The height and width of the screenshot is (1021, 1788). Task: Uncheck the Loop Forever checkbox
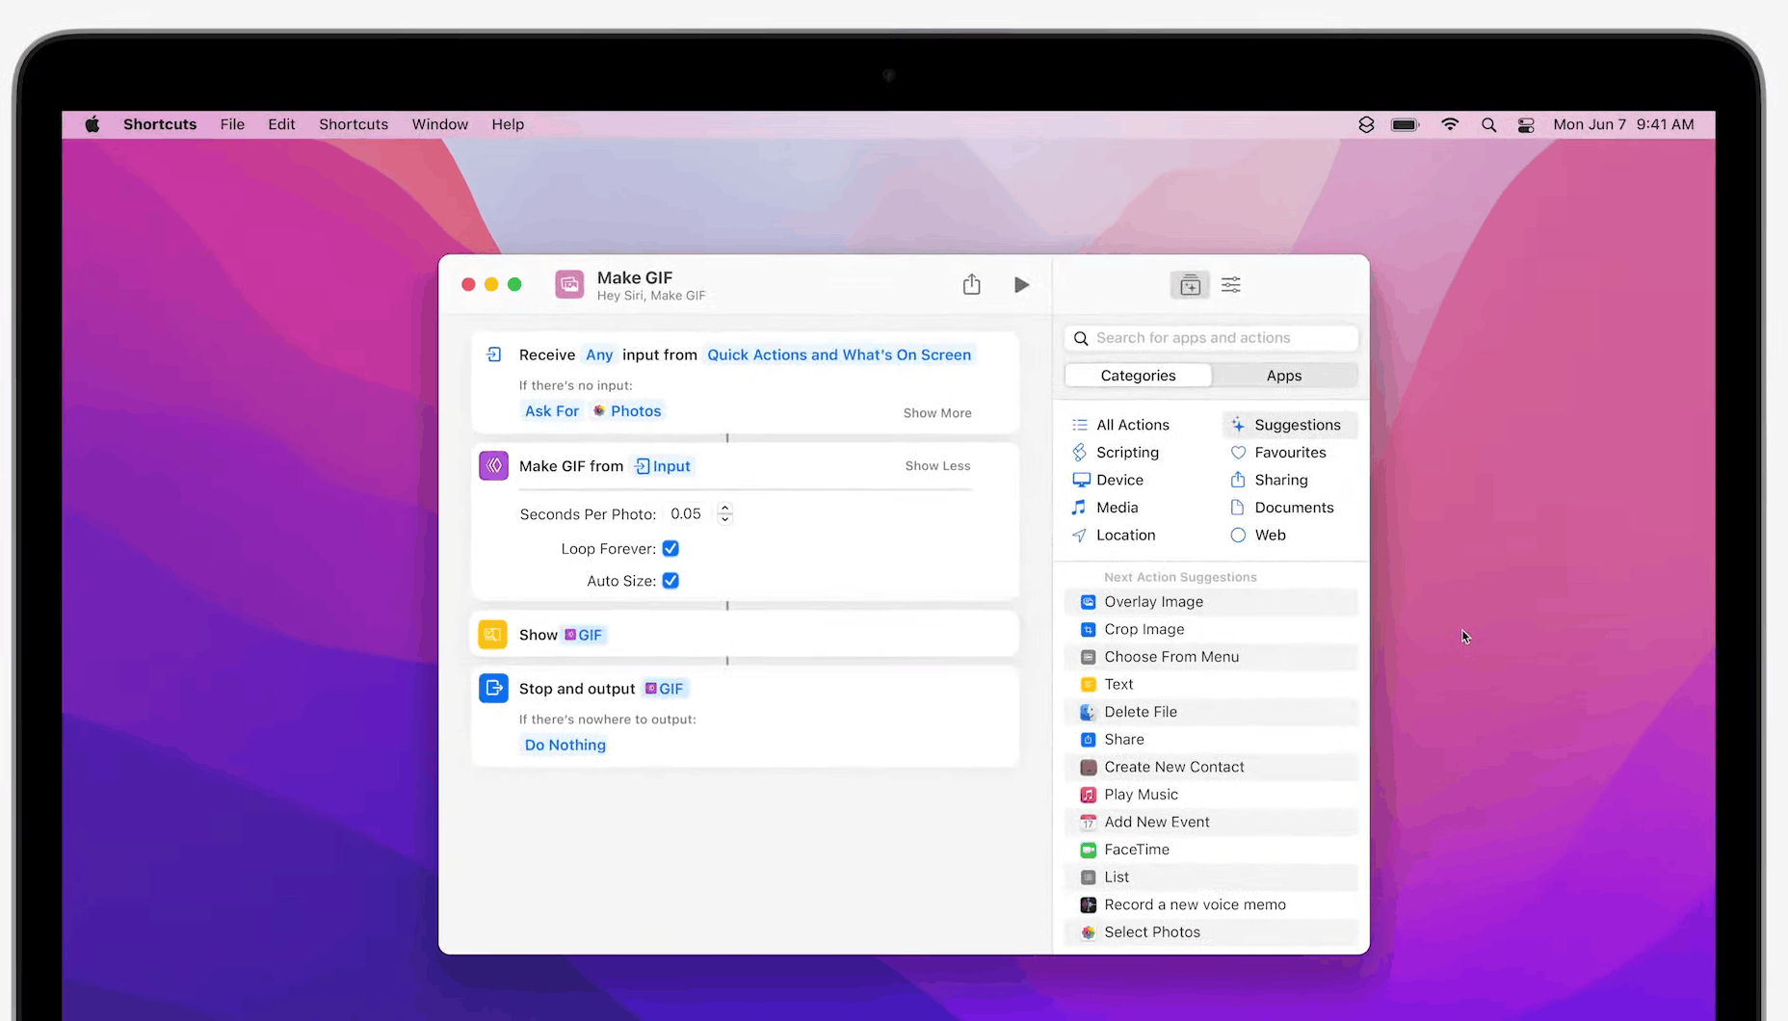[x=670, y=548]
